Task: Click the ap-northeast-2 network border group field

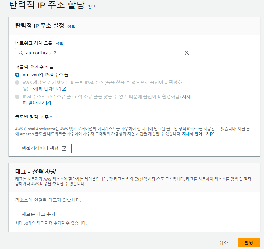Action: [104, 53]
